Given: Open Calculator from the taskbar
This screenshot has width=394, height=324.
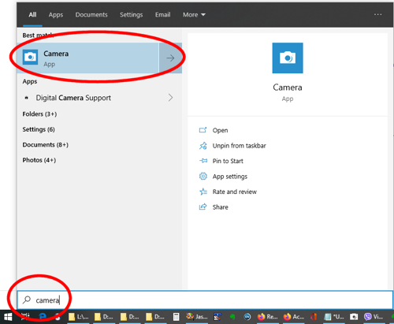Looking at the screenshot, I should [176, 317].
